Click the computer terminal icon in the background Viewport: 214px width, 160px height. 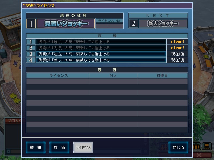pyautogui.click(x=207, y=146)
